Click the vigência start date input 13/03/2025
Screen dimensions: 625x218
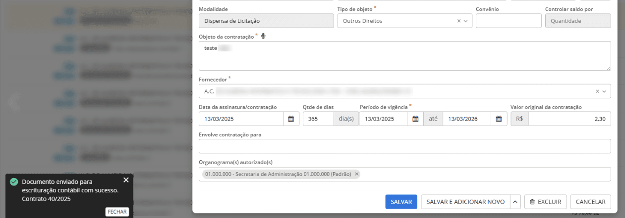click(384, 119)
